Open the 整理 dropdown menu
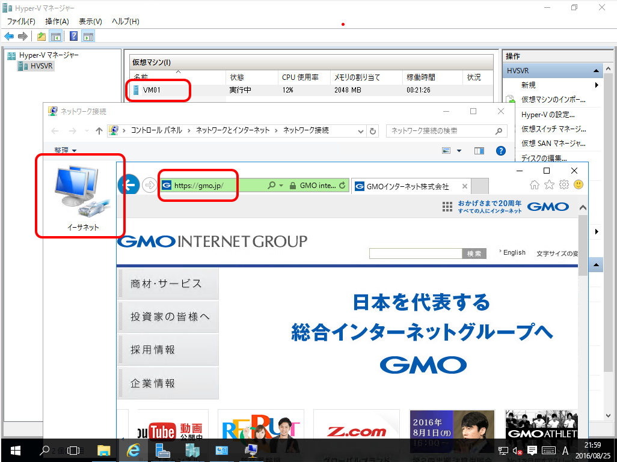617x462 pixels. click(66, 150)
